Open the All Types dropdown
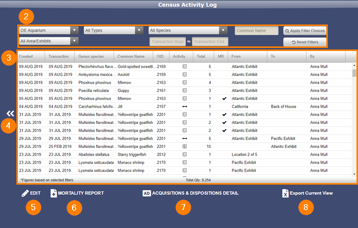Viewport: 358px width, 228px height. point(114,30)
